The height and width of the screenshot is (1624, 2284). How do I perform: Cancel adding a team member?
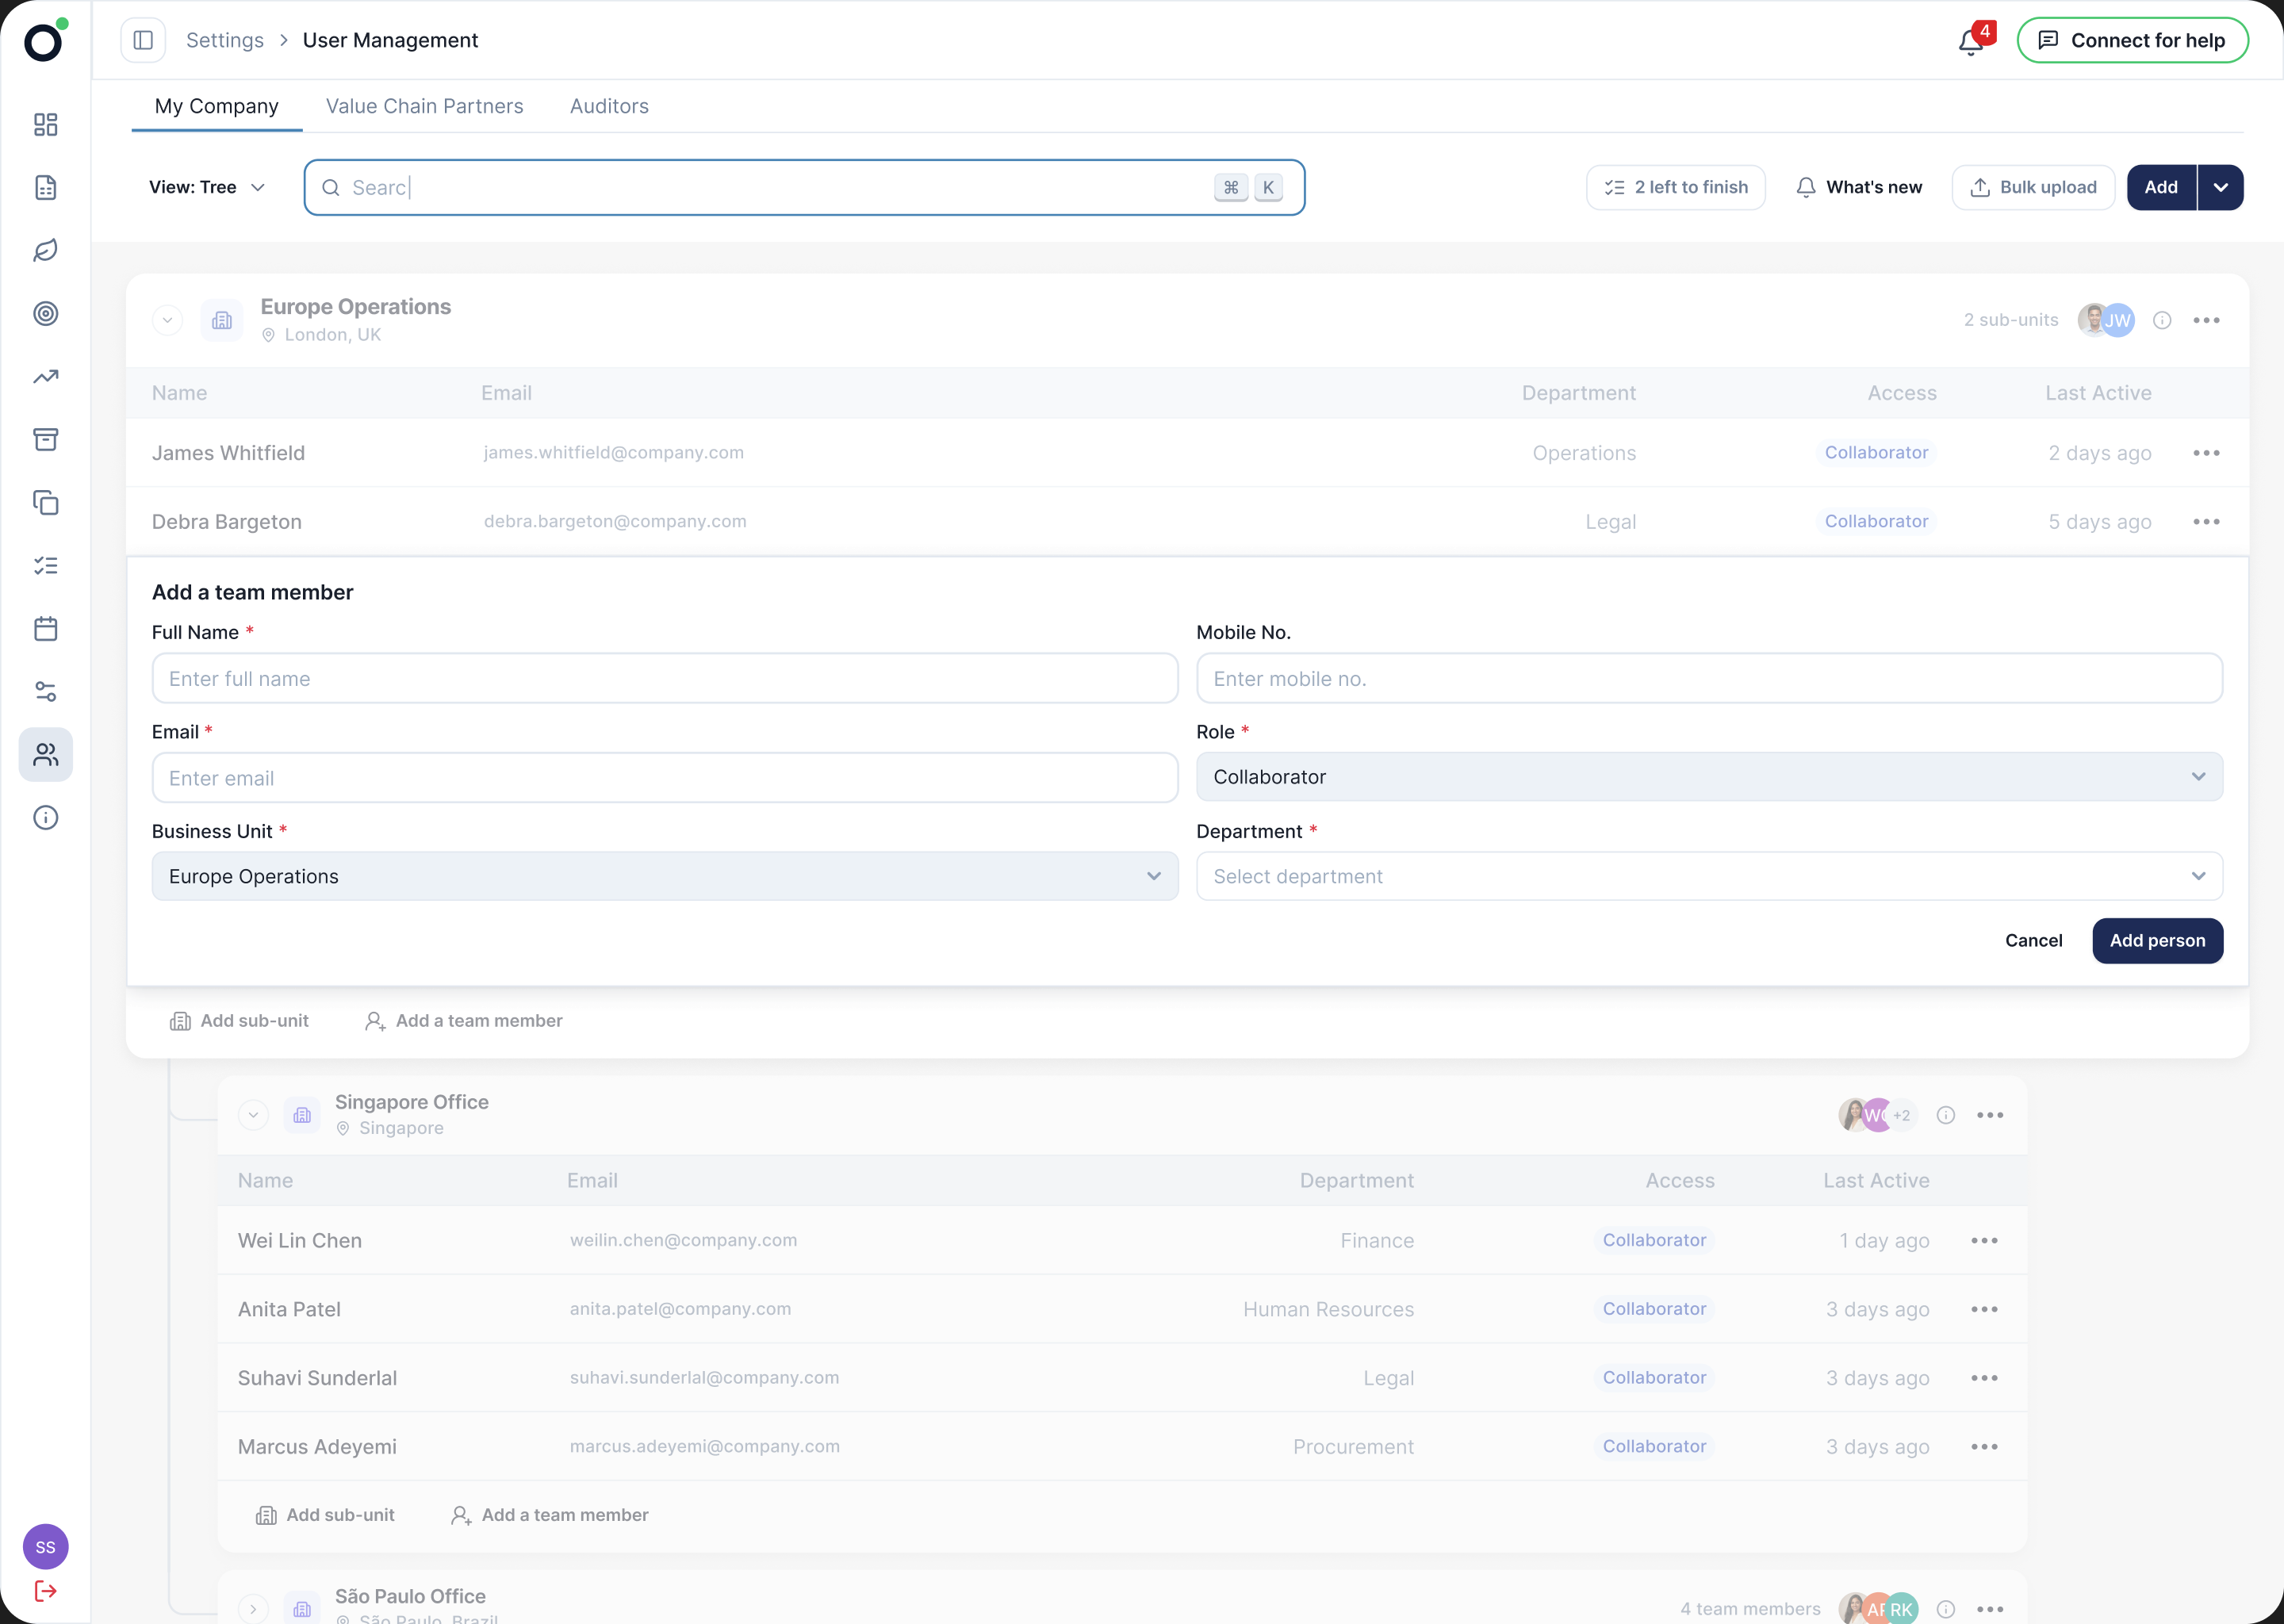click(x=2033, y=940)
